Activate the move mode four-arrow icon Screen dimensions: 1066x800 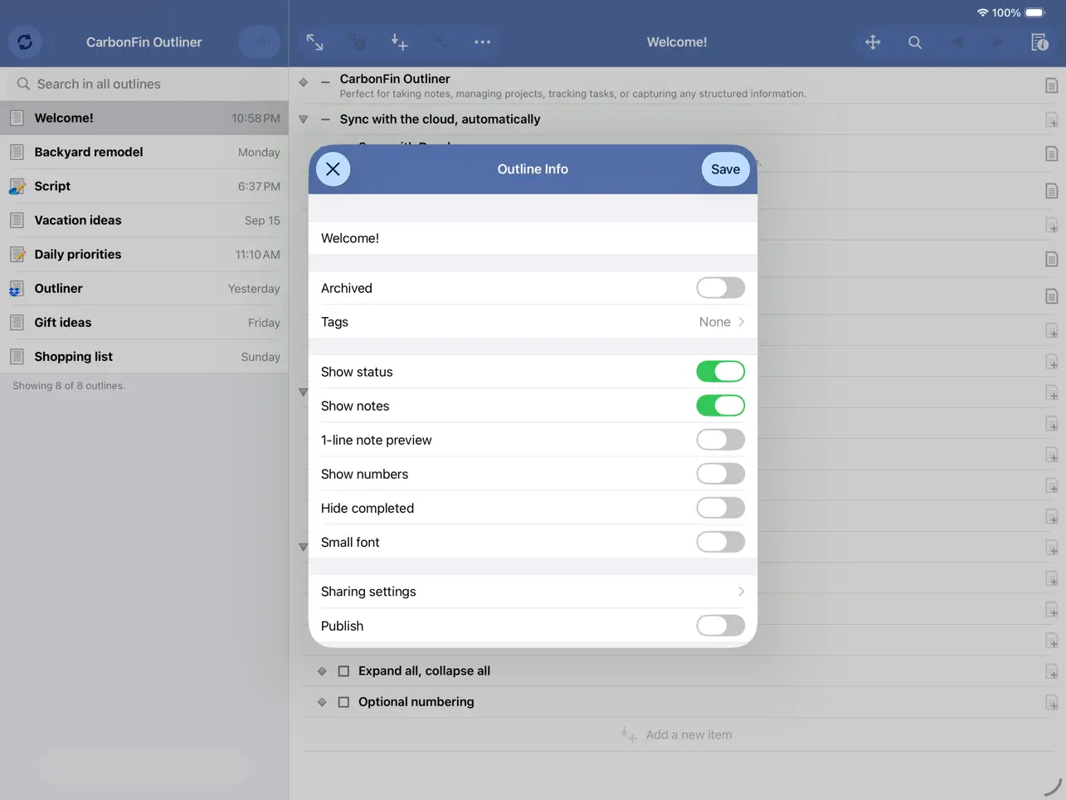coord(873,41)
